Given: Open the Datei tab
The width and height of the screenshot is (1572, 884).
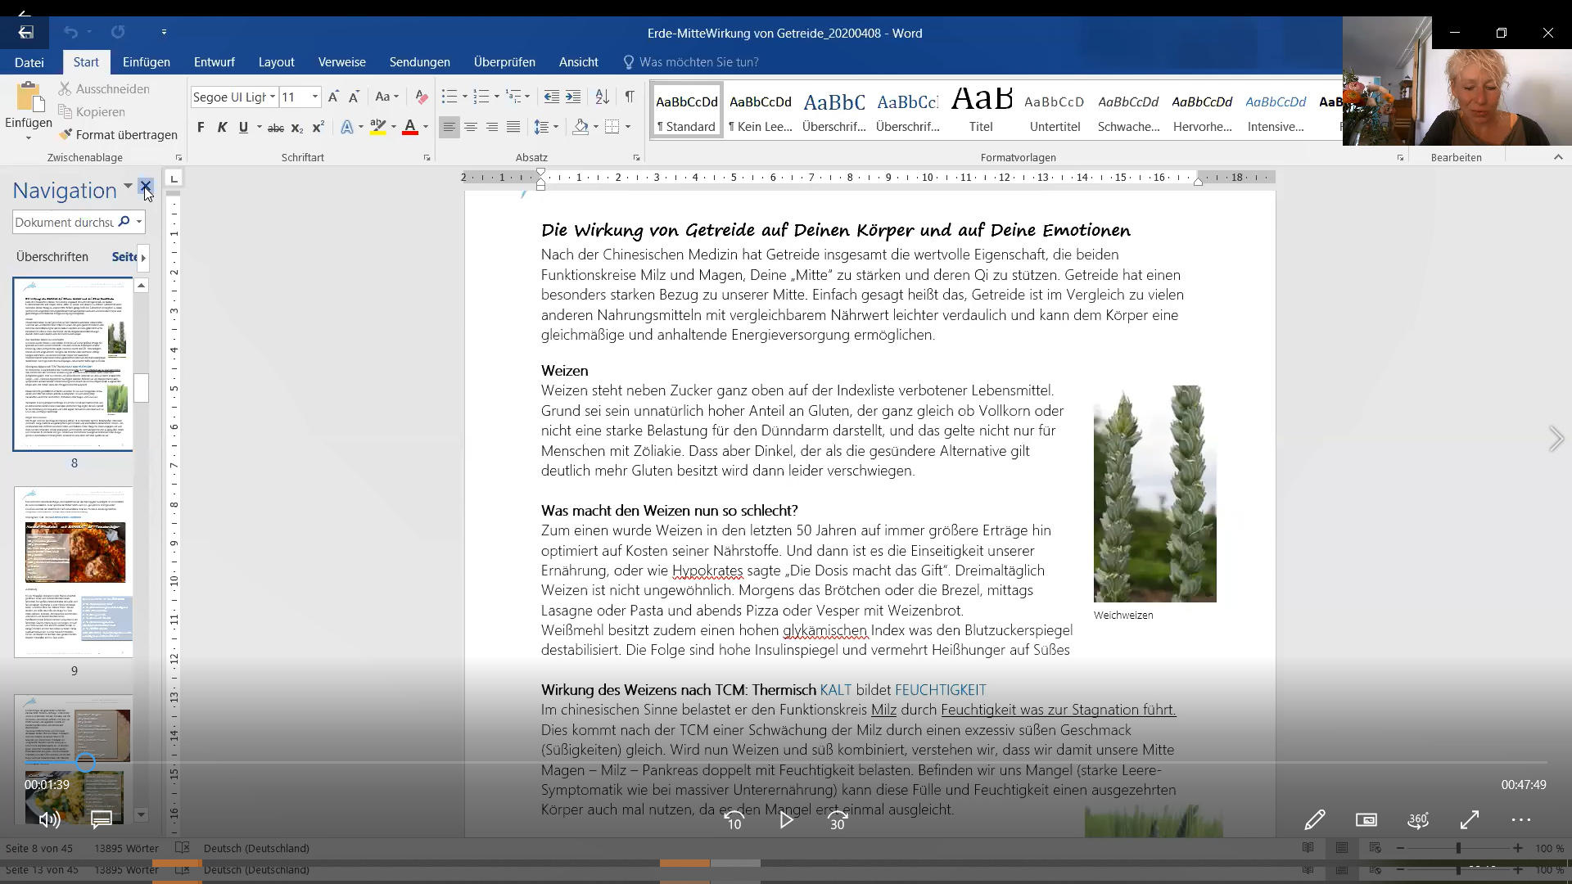Looking at the screenshot, I should click(29, 62).
